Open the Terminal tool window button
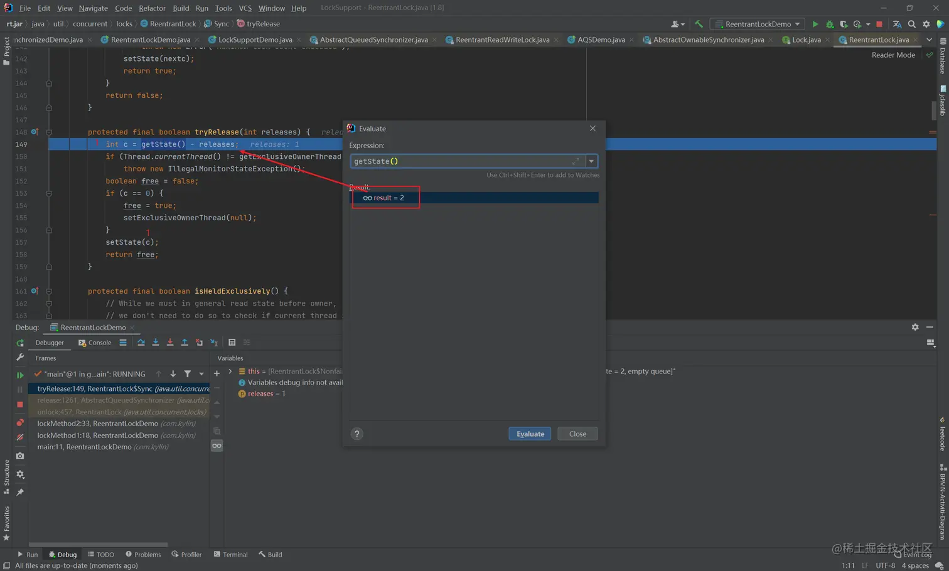The height and width of the screenshot is (571, 949). click(x=230, y=555)
